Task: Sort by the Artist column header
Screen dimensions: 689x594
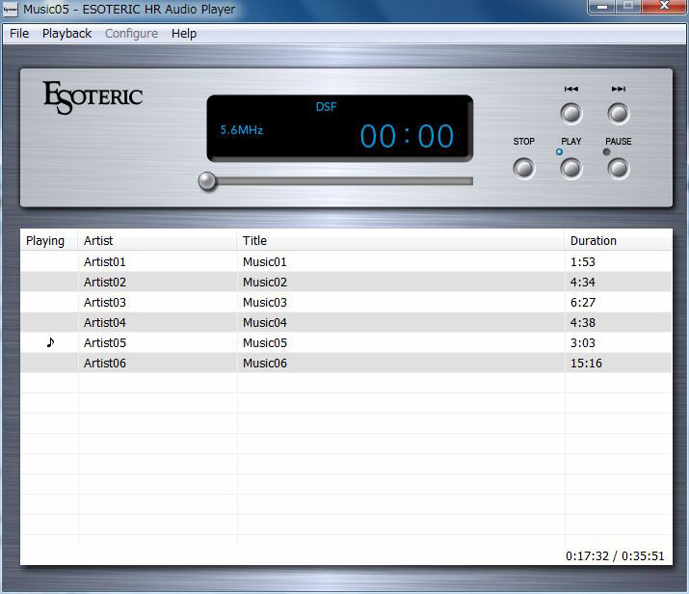Action: [x=157, y=240]
